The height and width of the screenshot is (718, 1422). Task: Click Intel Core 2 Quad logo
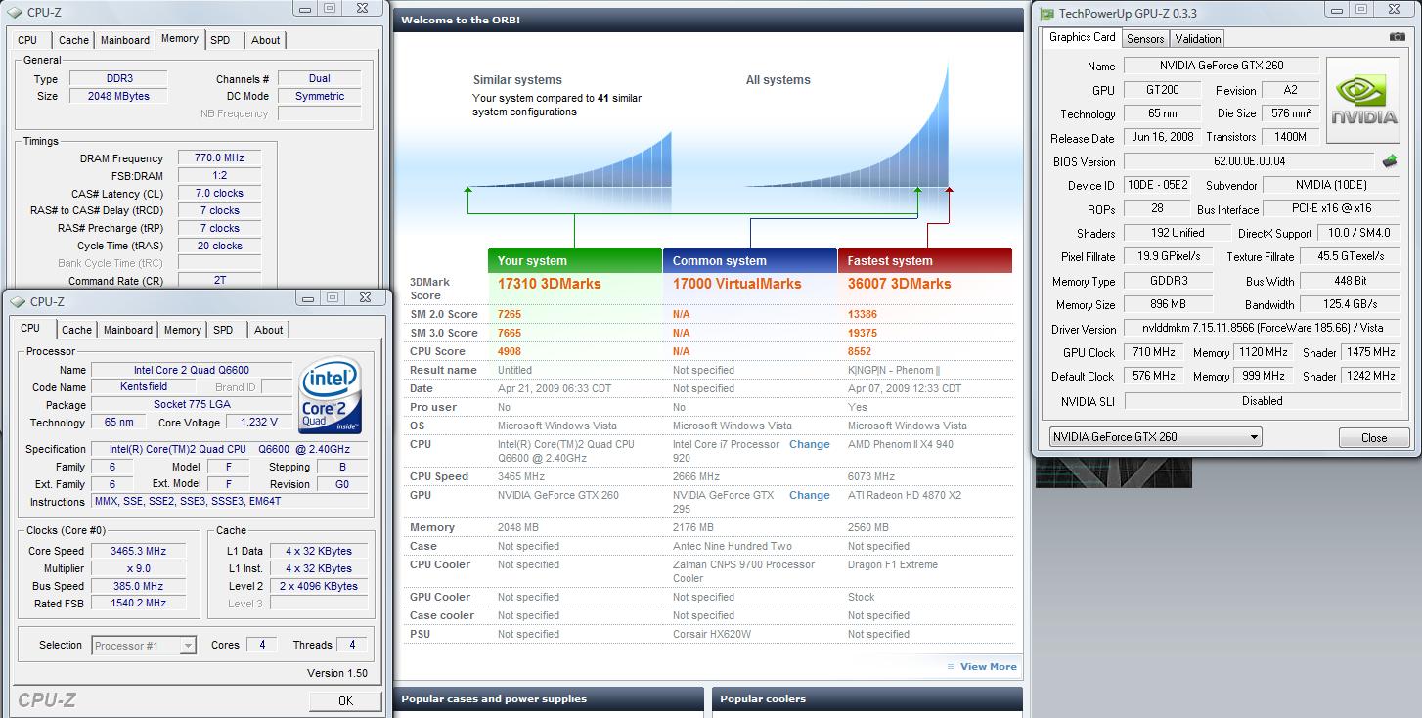pyautogui.click(x=331, y=395)
